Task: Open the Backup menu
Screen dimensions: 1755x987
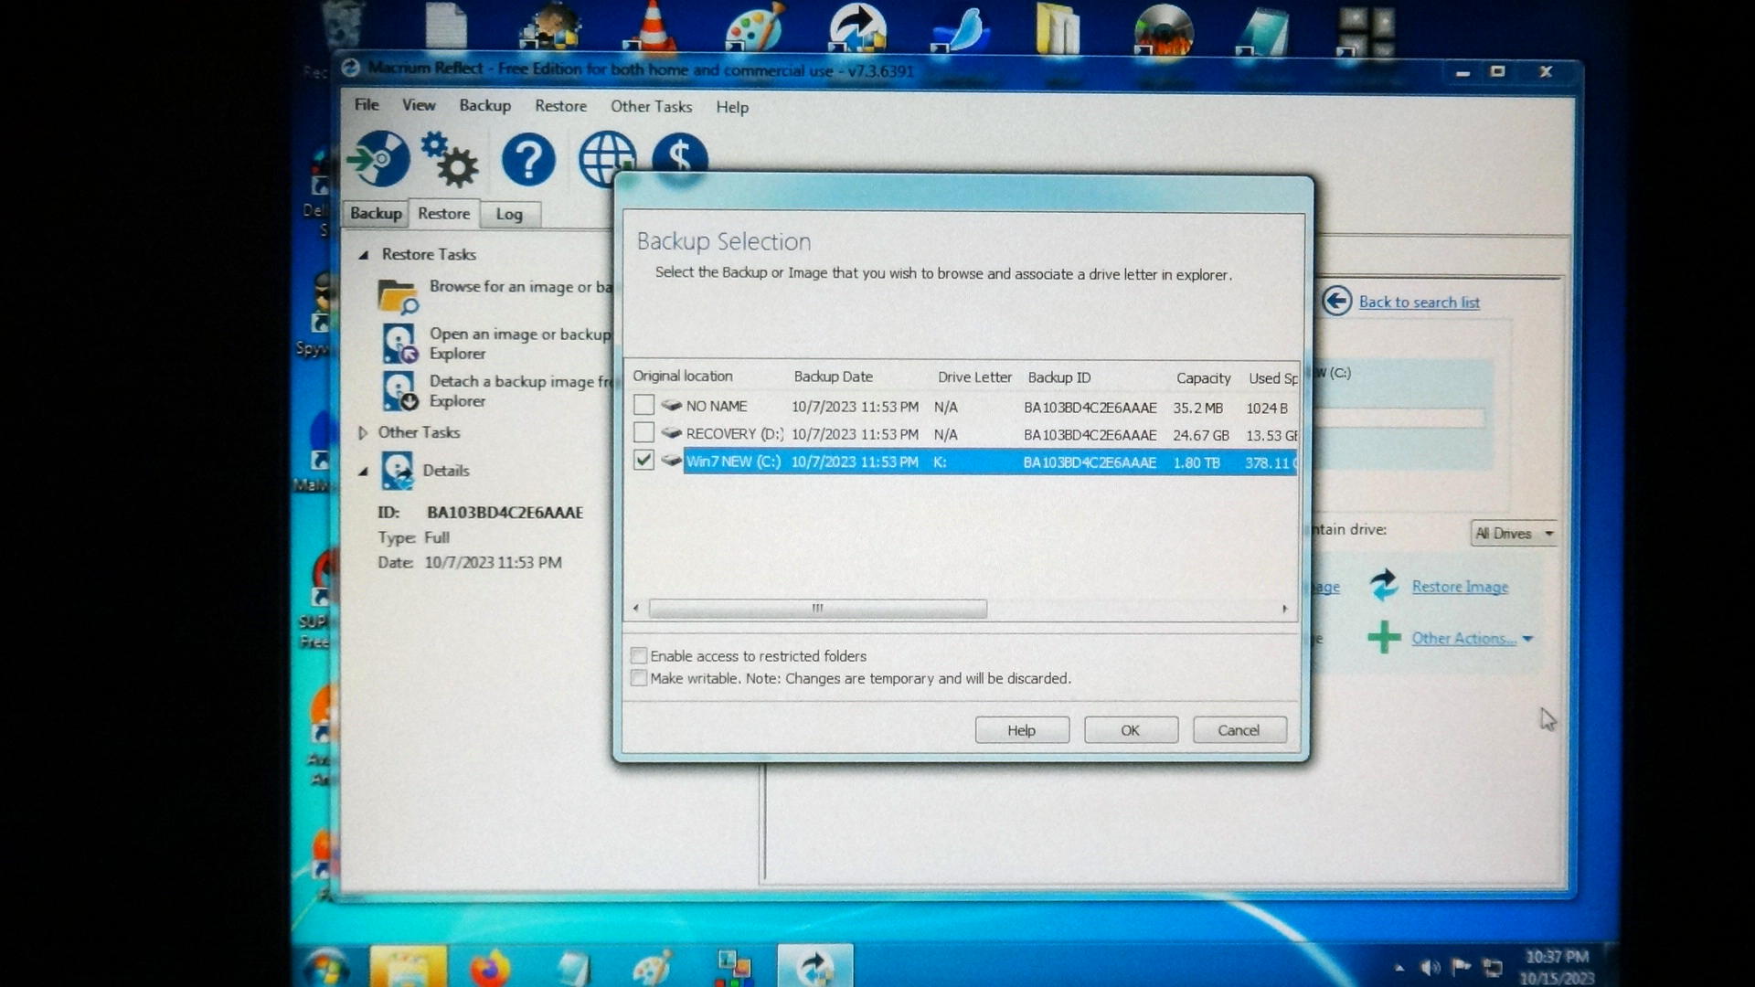Action: pyautogui.click(x=484, y=105)
